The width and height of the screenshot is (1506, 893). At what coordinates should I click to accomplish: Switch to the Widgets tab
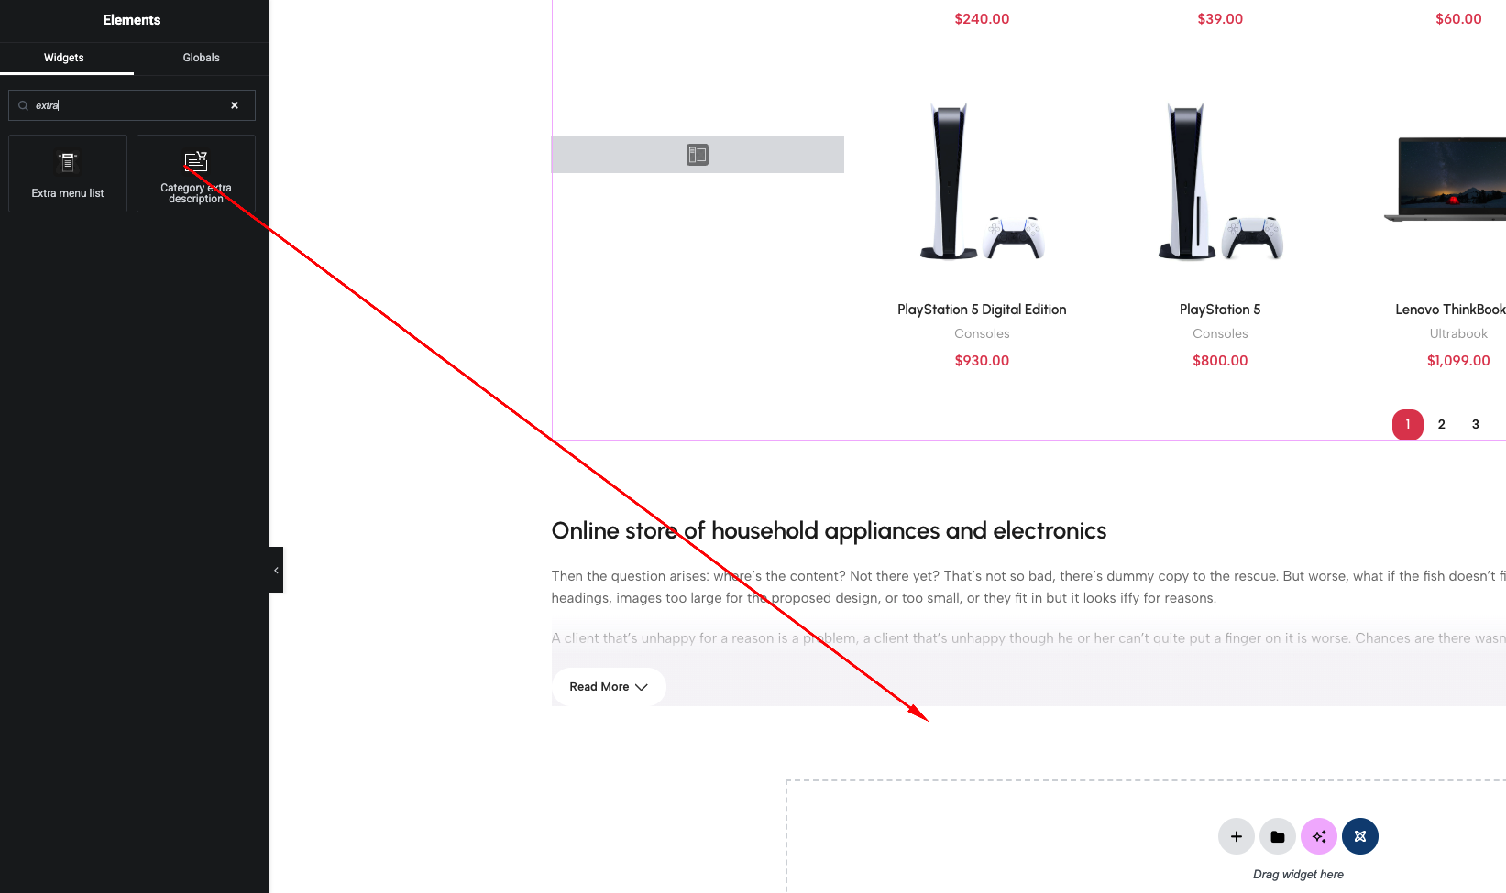coord(64,58)
